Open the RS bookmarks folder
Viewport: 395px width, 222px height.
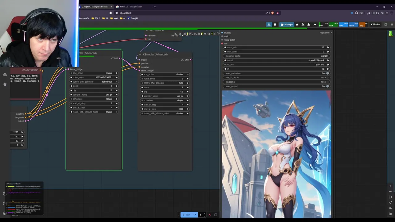click(x=105, y=18)
